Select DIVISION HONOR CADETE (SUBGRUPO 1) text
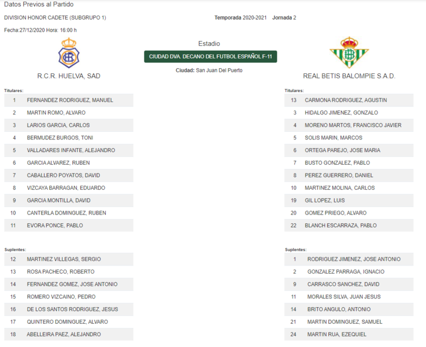426x347 pixels. click(x=55, y=18)
